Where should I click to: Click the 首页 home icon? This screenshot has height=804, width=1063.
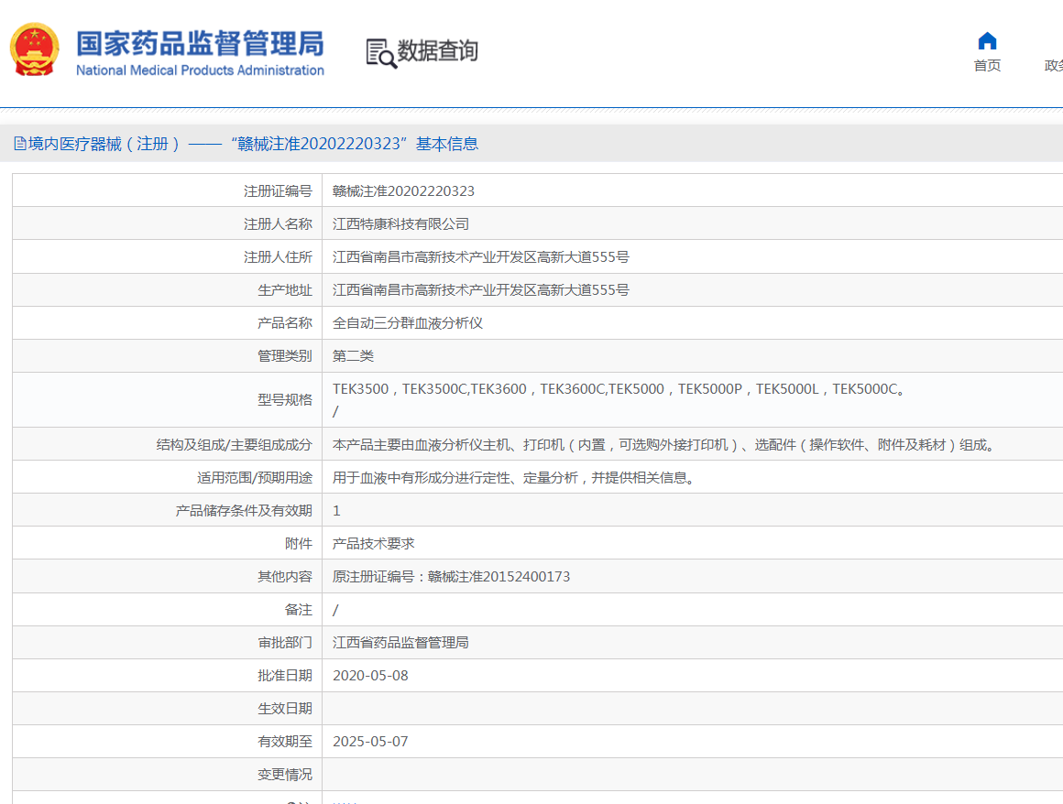point(987,41)
